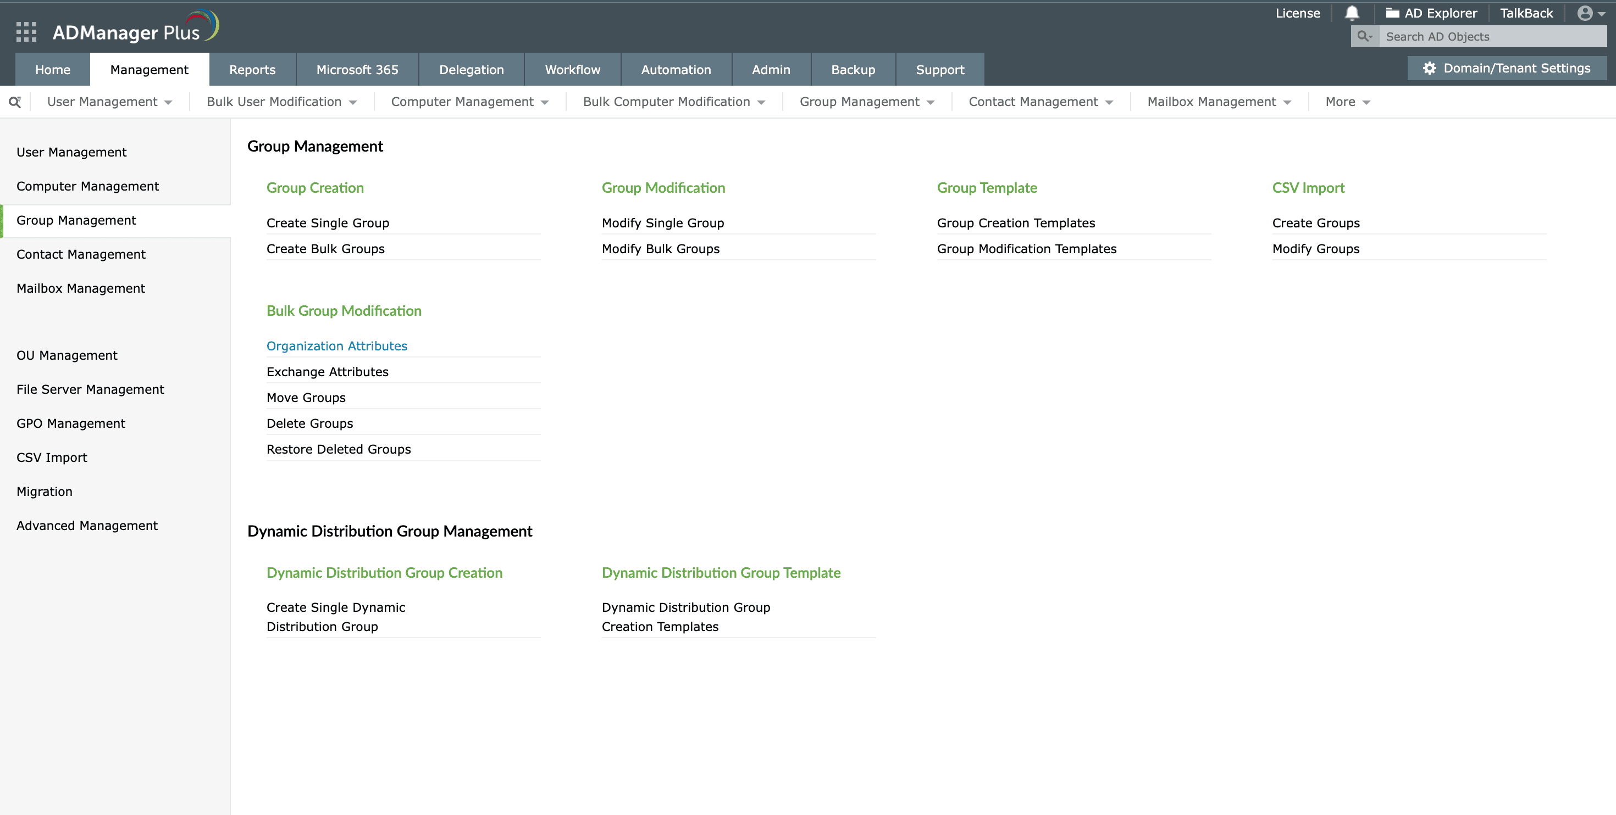
Task: Switch to the Reports tab
Action: 252,70
